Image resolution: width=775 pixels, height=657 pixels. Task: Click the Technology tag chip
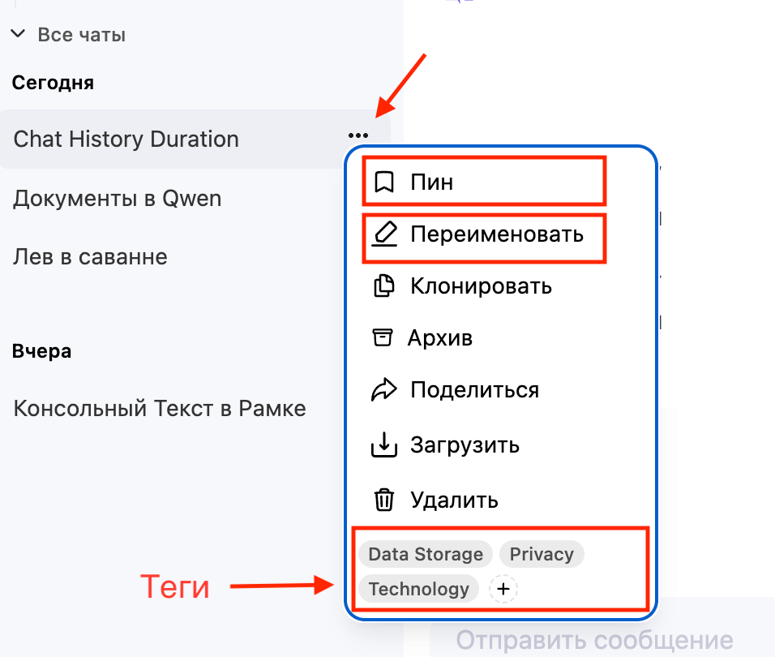point(419,590)
